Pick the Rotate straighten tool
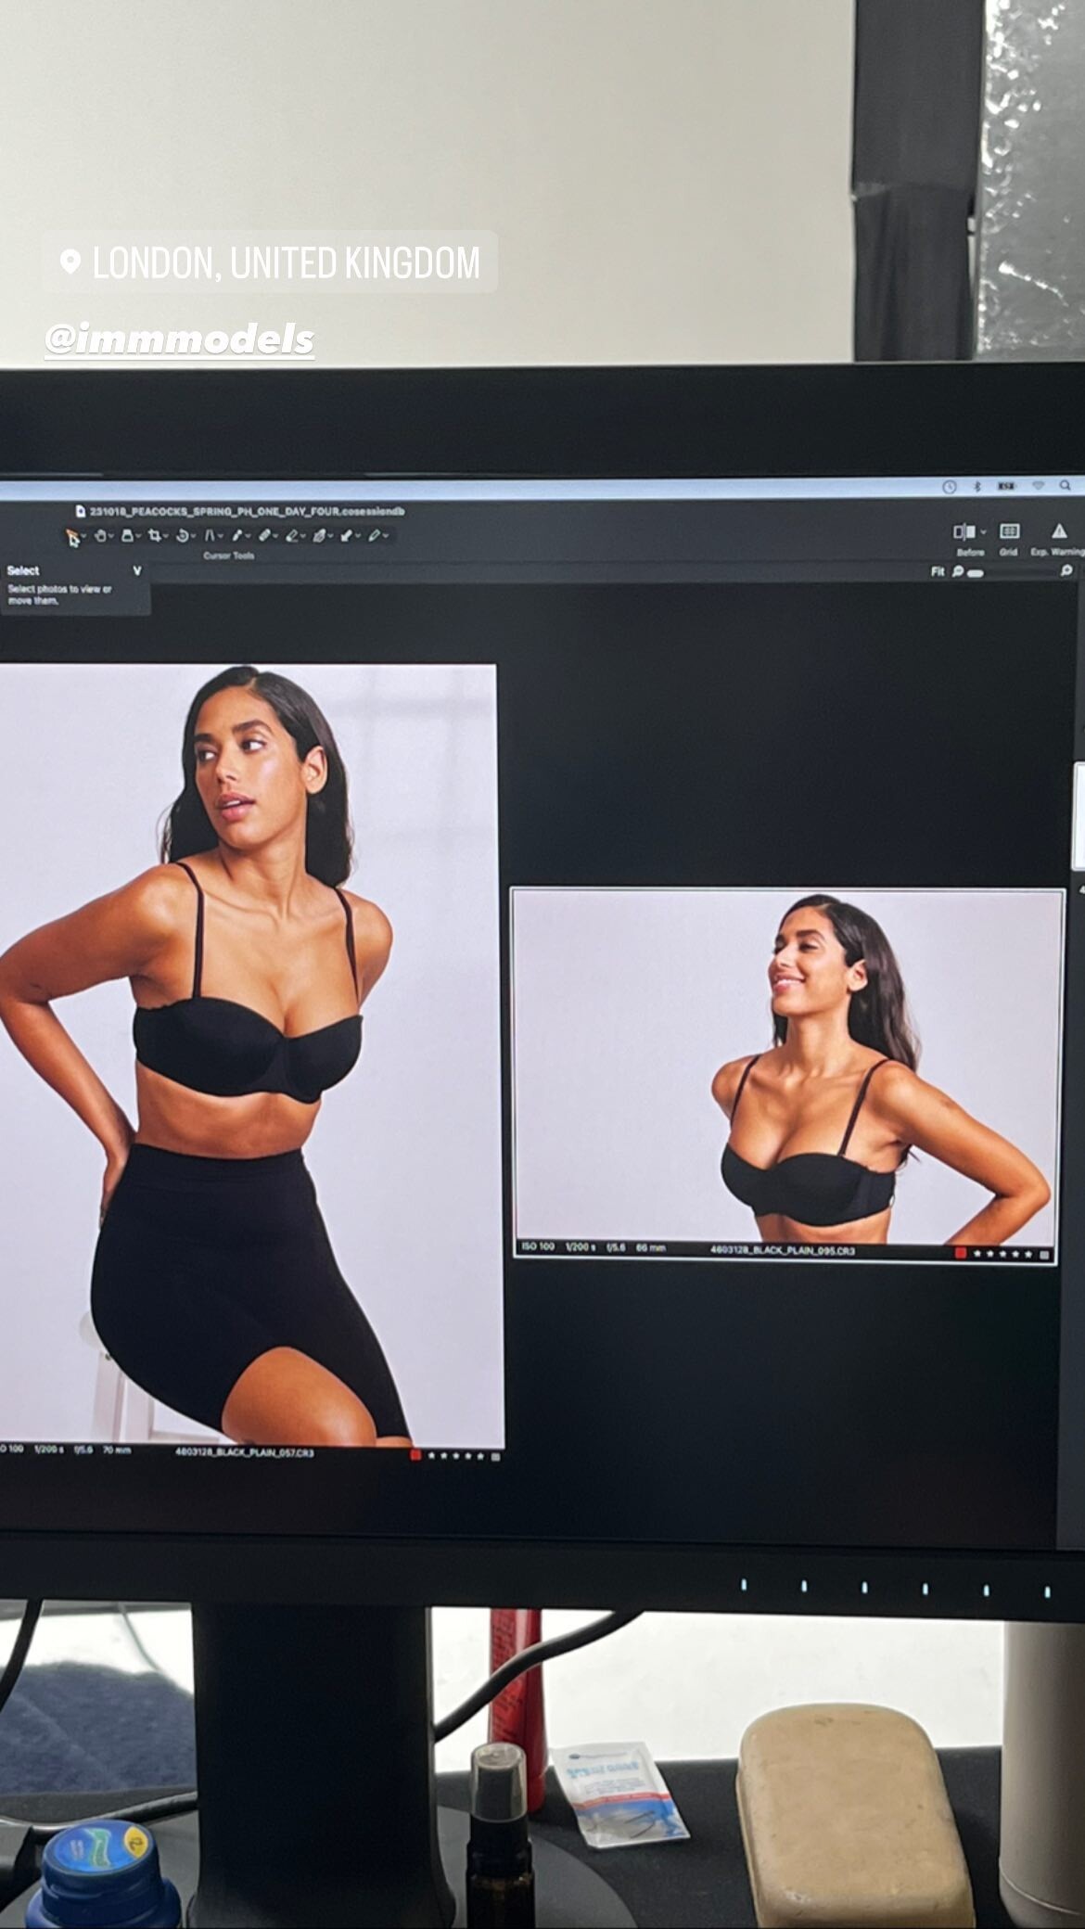Screen dimensions: 1085x1929 183,535
